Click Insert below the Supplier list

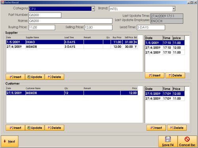click(x=15, y=77)
